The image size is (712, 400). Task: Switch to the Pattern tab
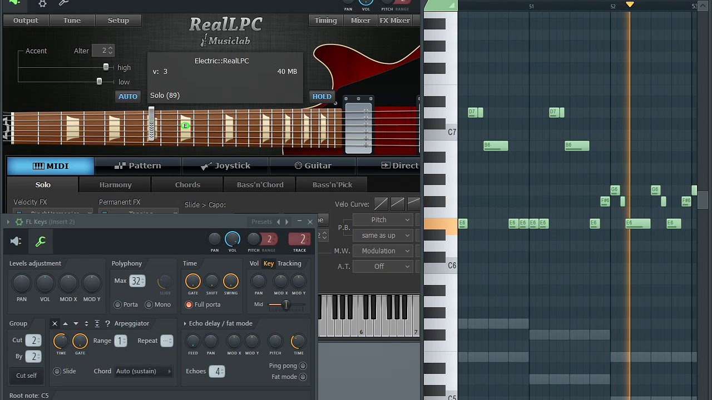[137, 166]
